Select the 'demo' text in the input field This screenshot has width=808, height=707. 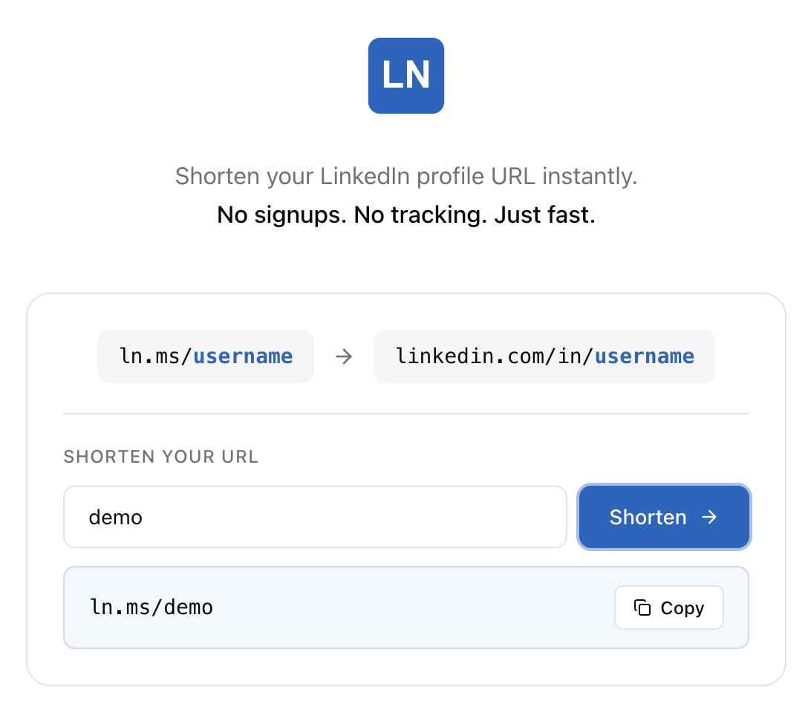click(x=115, y=517)
